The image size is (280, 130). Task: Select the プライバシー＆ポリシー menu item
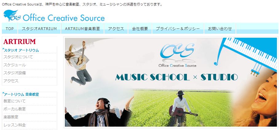coord(178,29)
